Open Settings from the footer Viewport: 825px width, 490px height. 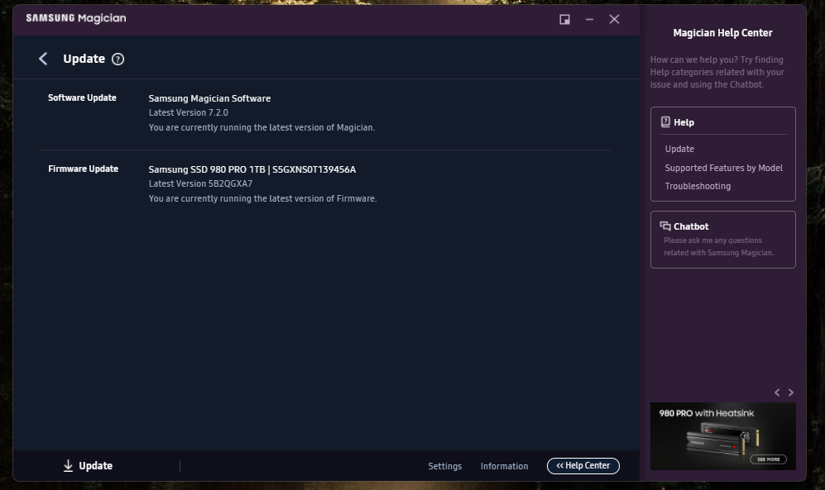(x=444, y=466)
